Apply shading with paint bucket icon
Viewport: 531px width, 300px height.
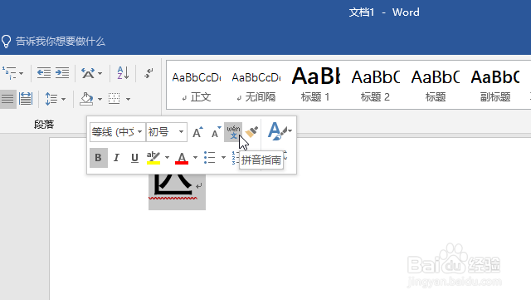point(86,99)
